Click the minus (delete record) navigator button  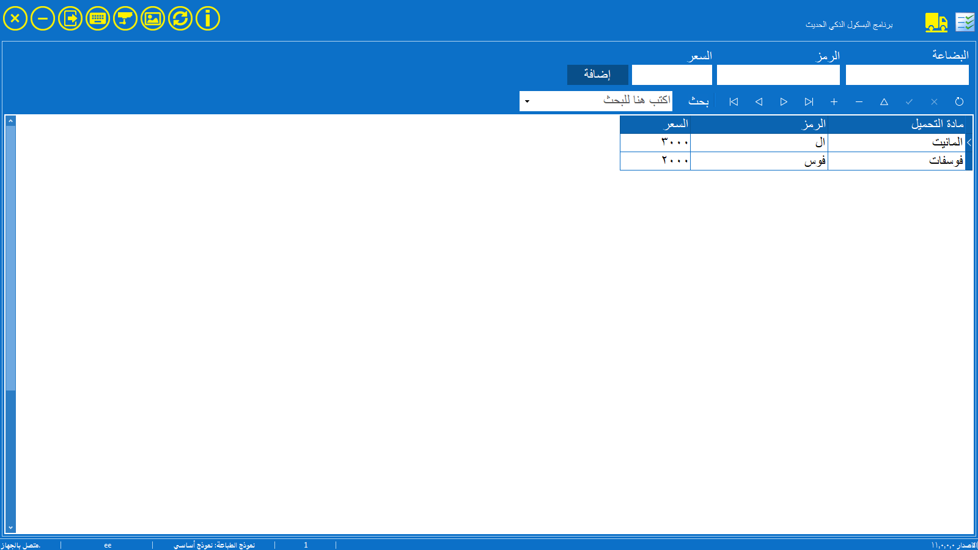(x=859, y=102)
